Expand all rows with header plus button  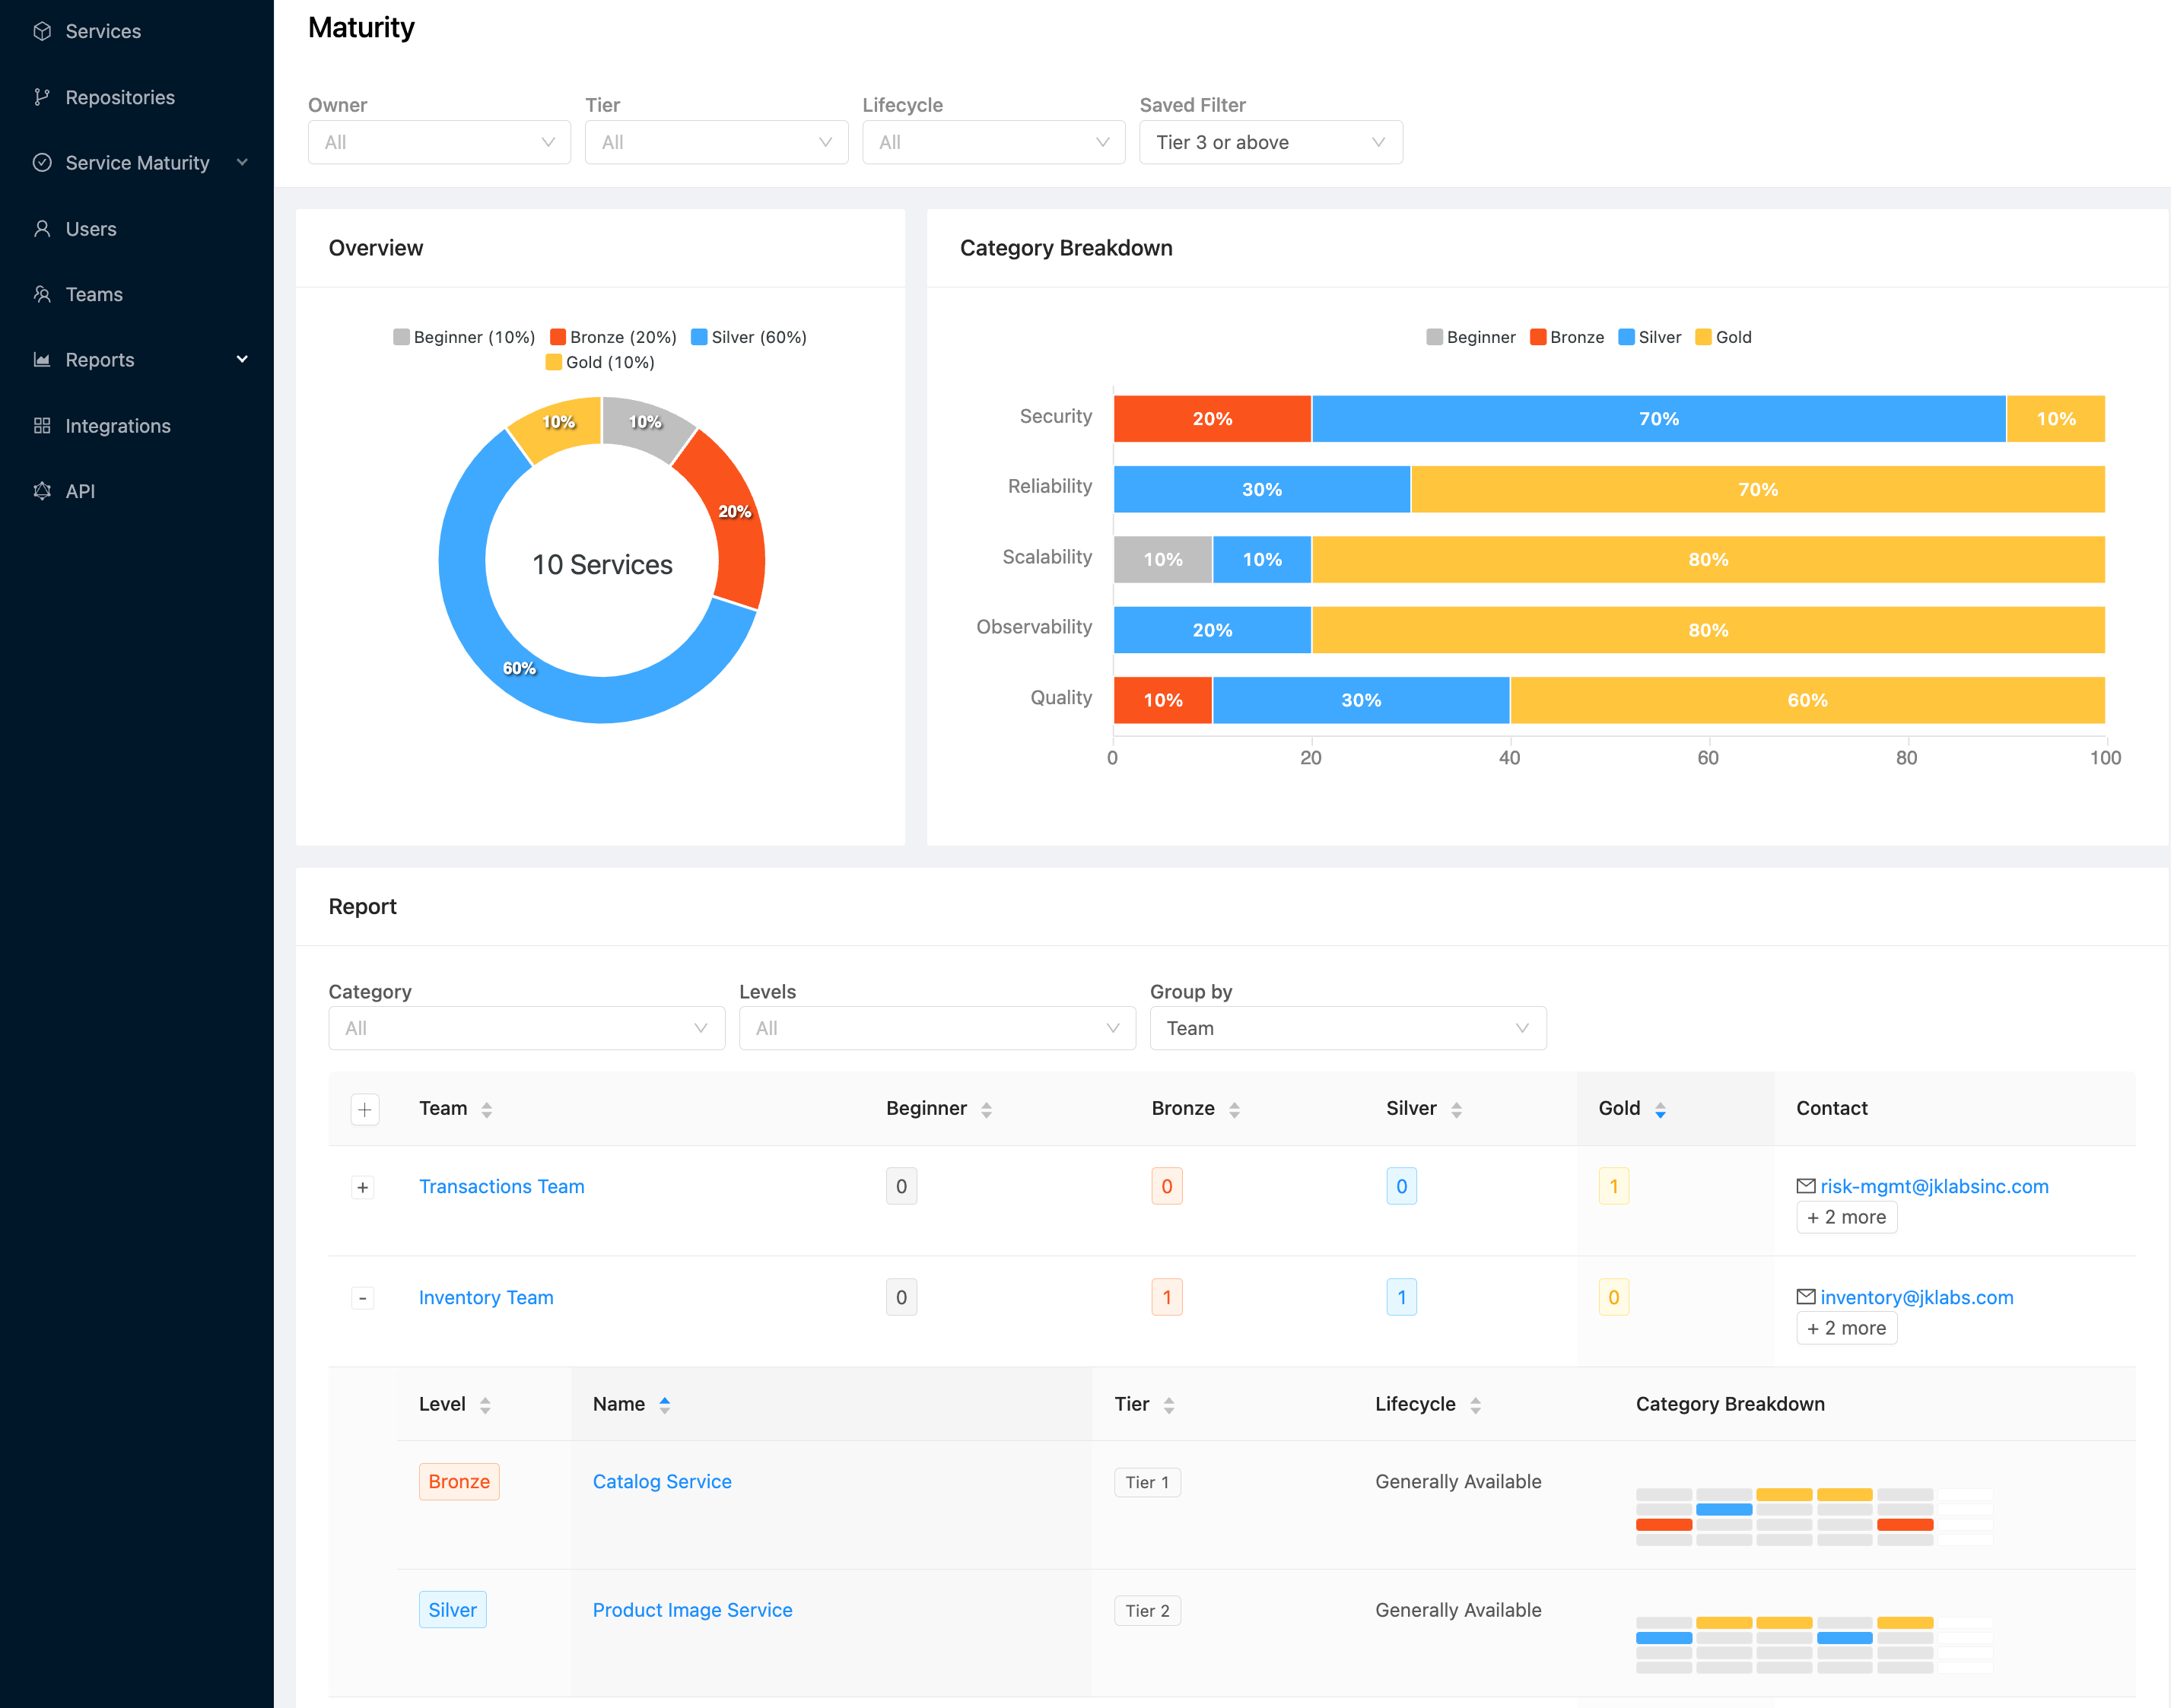click(365, 1110)
